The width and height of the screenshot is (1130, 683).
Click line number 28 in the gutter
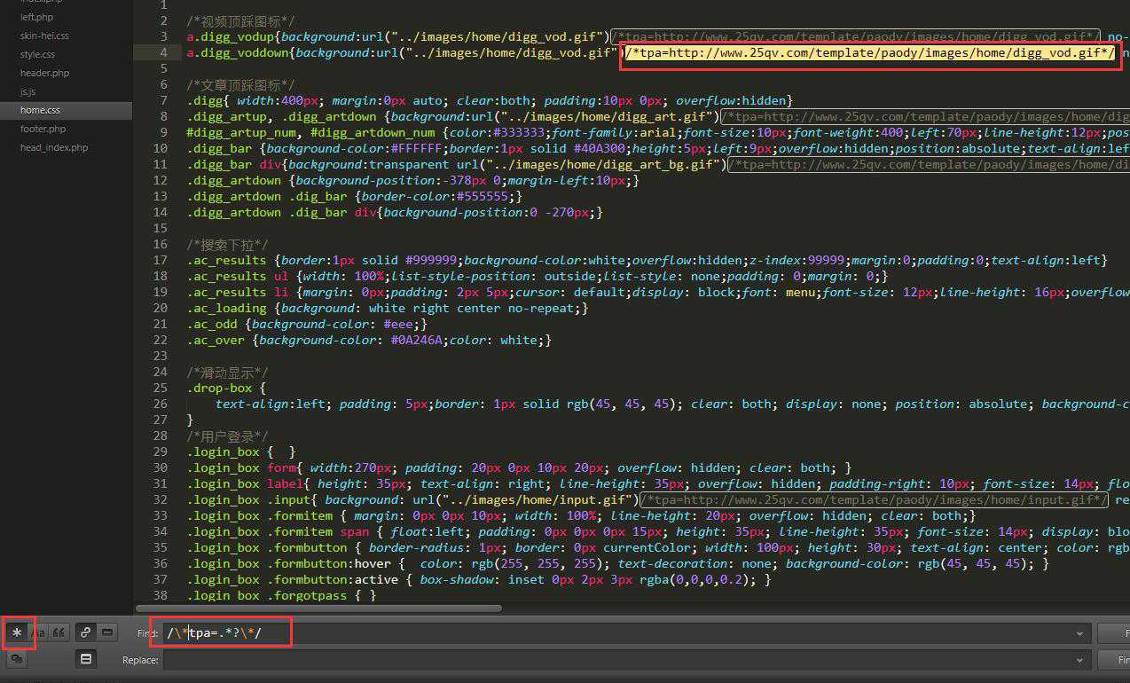tap(160, 436)
